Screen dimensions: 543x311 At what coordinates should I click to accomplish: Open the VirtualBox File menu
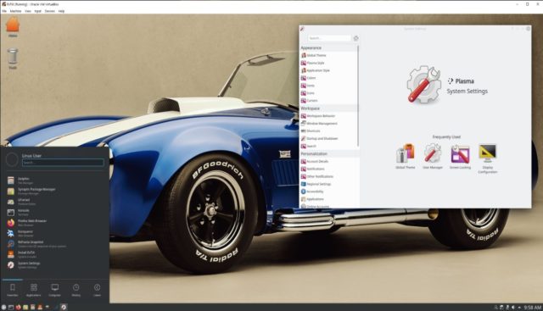pos(4,11)
